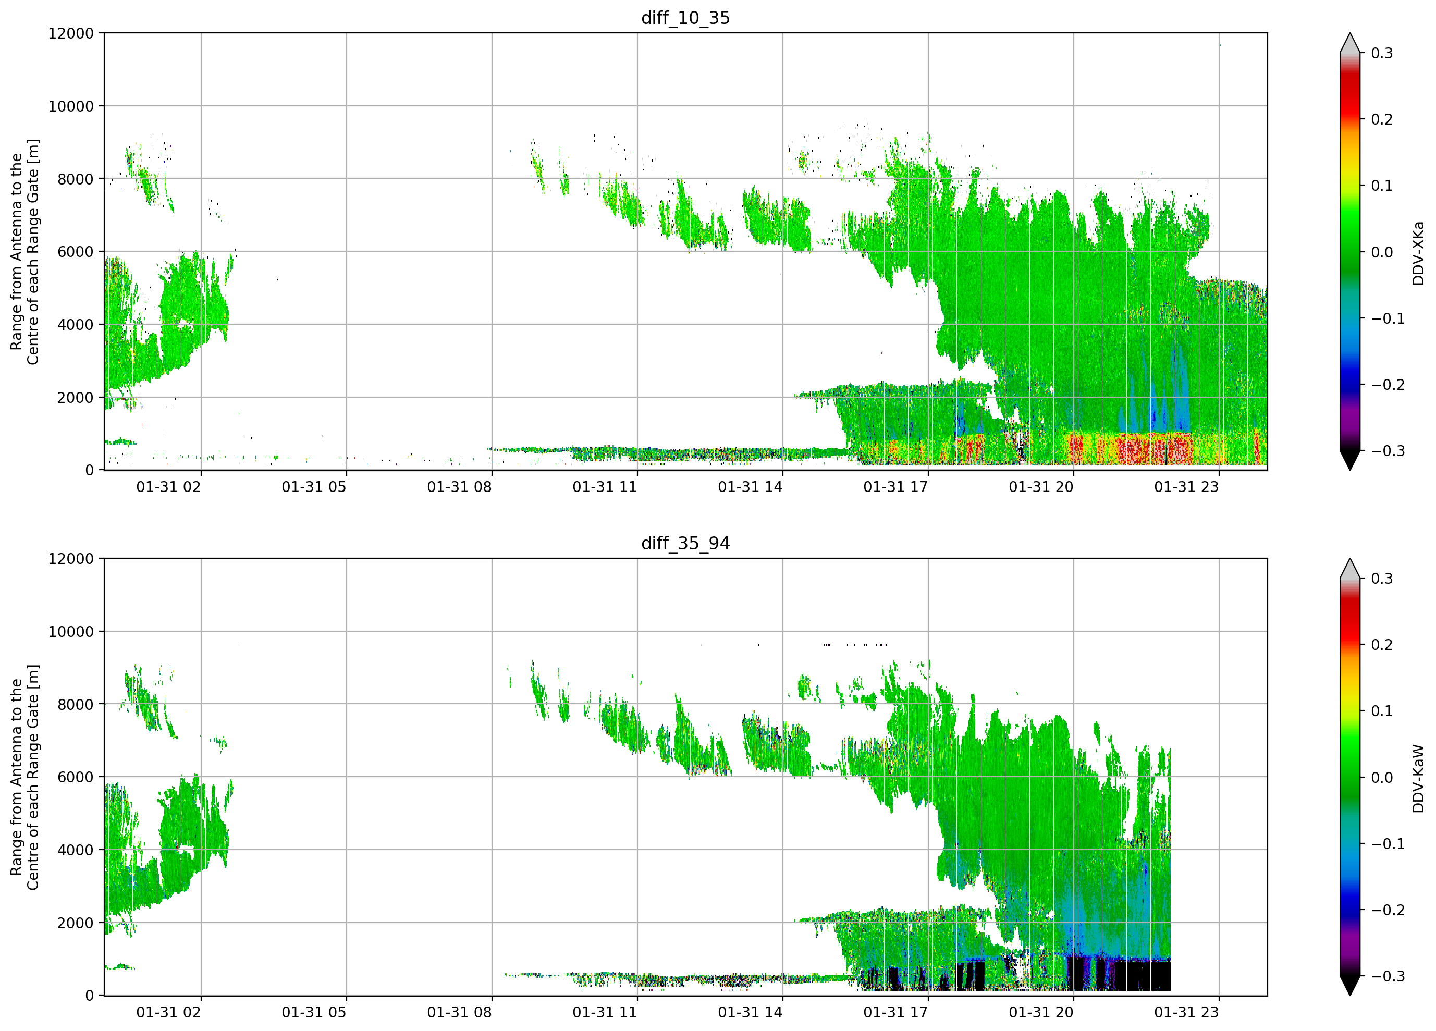1436x1031 pixels.
Task: Click the 0.0 tick on DDV-XKa colorbar
Action: (1382, 252)
